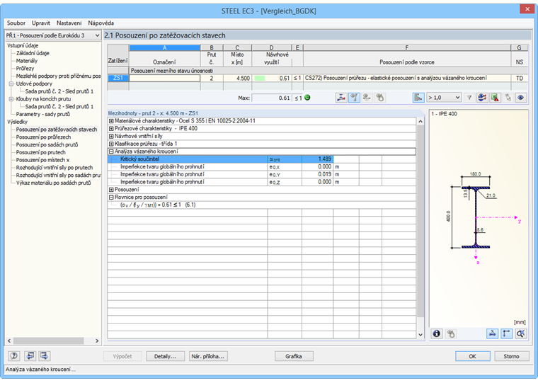Click the cross-section axes toggle icon
Image resolution: width=538 pixels, height=383 pixels.
click(506, 333)
